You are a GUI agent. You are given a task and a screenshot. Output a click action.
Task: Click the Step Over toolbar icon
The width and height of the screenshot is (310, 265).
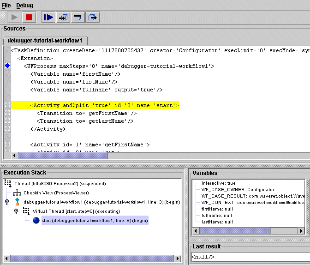pyautogui.click(x=78, y=18)
